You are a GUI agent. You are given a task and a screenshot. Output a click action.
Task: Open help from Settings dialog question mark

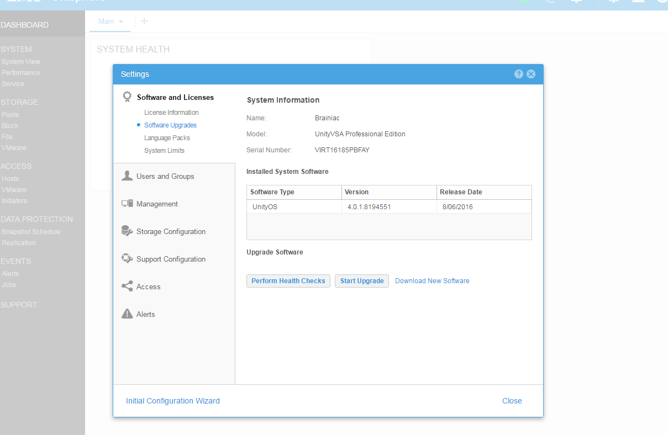518,74
